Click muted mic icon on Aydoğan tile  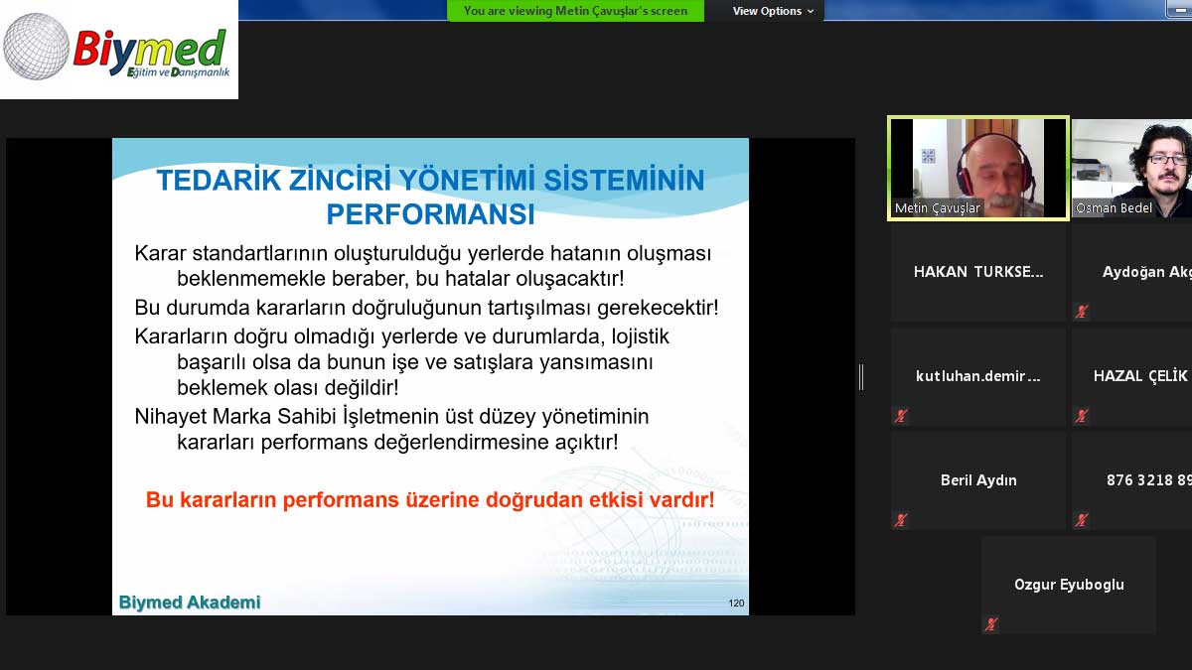coord(1082,312)
